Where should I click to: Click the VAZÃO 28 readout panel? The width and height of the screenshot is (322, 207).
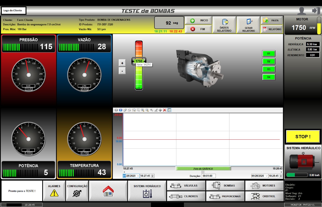tap(84, 44)
